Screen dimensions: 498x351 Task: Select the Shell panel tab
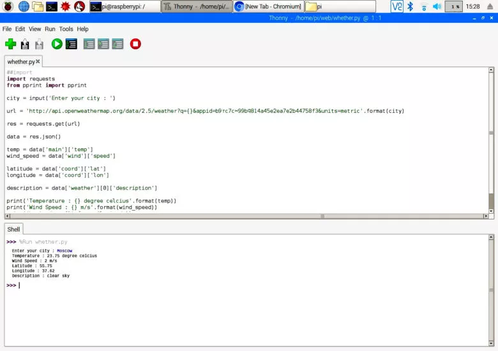13,229
